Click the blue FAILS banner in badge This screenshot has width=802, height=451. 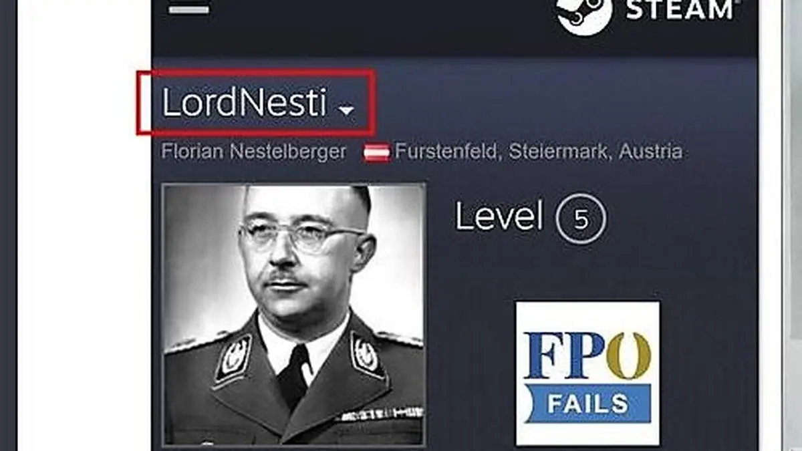pyautogui.click(x=587, y=403)
